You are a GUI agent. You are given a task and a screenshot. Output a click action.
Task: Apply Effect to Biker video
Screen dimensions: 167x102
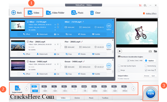27,34
